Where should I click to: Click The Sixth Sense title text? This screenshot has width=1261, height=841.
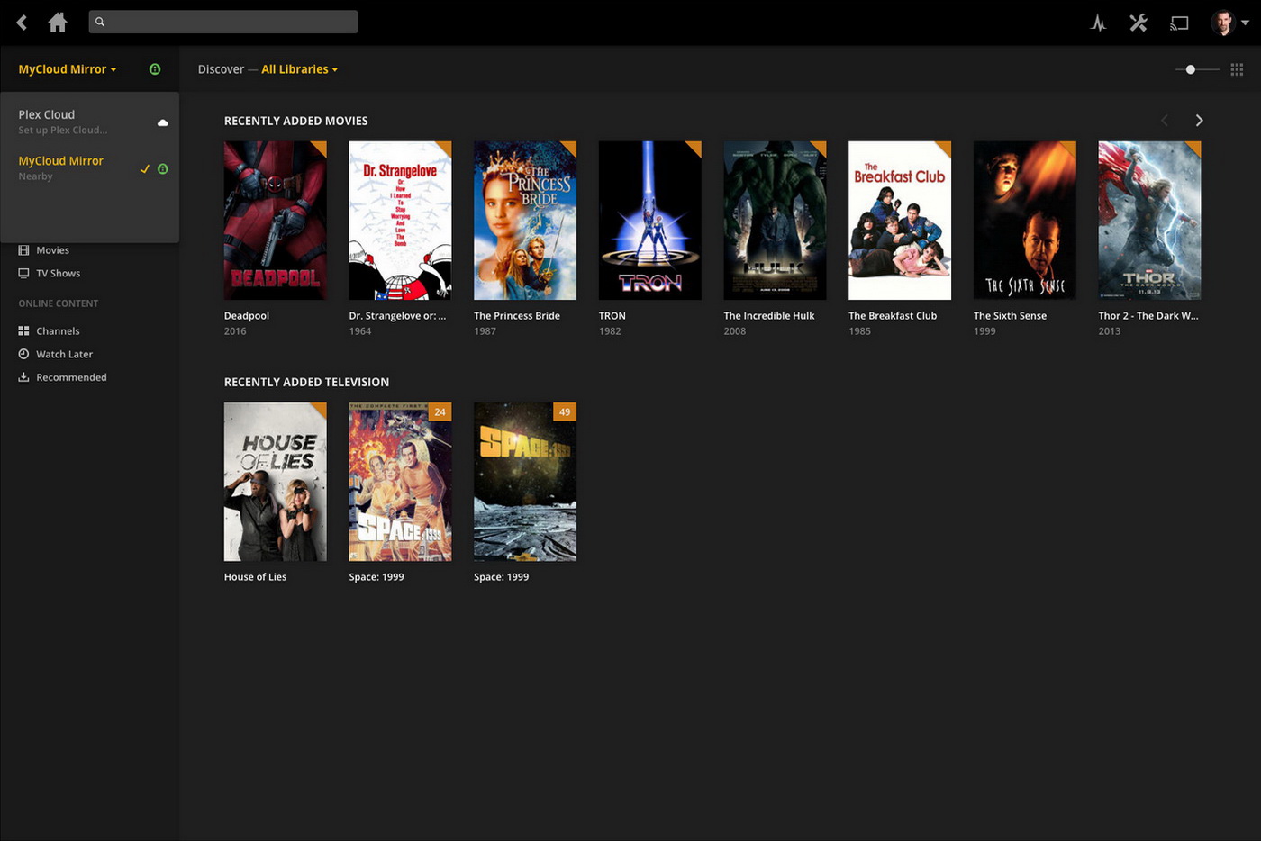(1010, 316)
